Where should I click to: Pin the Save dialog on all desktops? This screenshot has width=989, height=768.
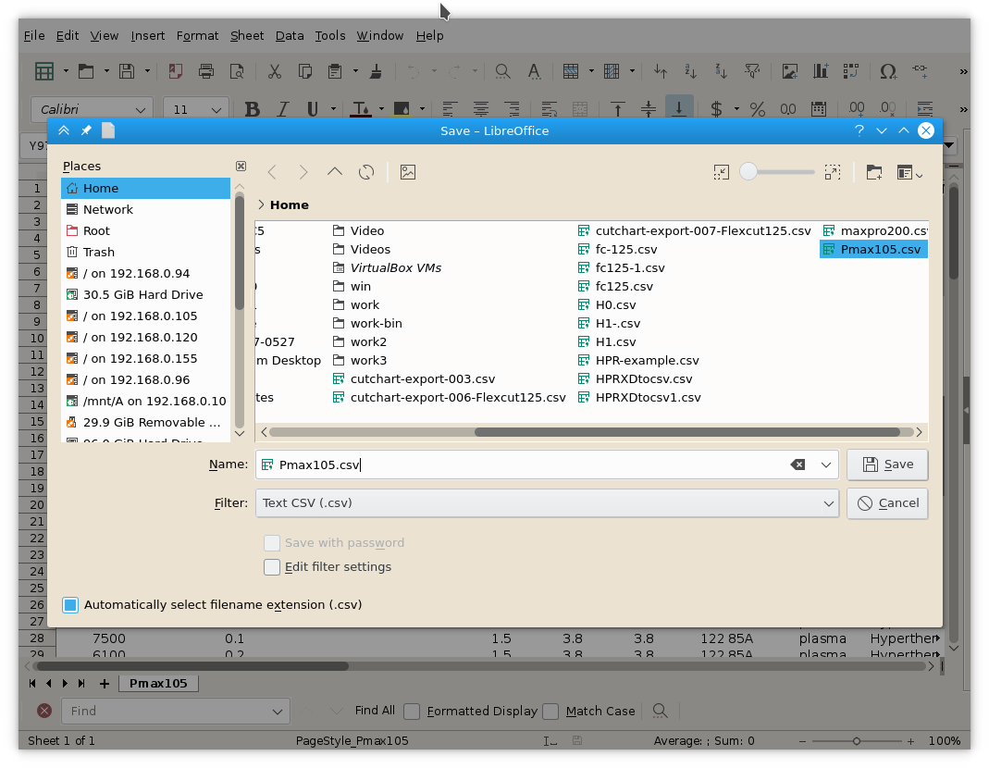pyautogui.click(x=86, y=130)
